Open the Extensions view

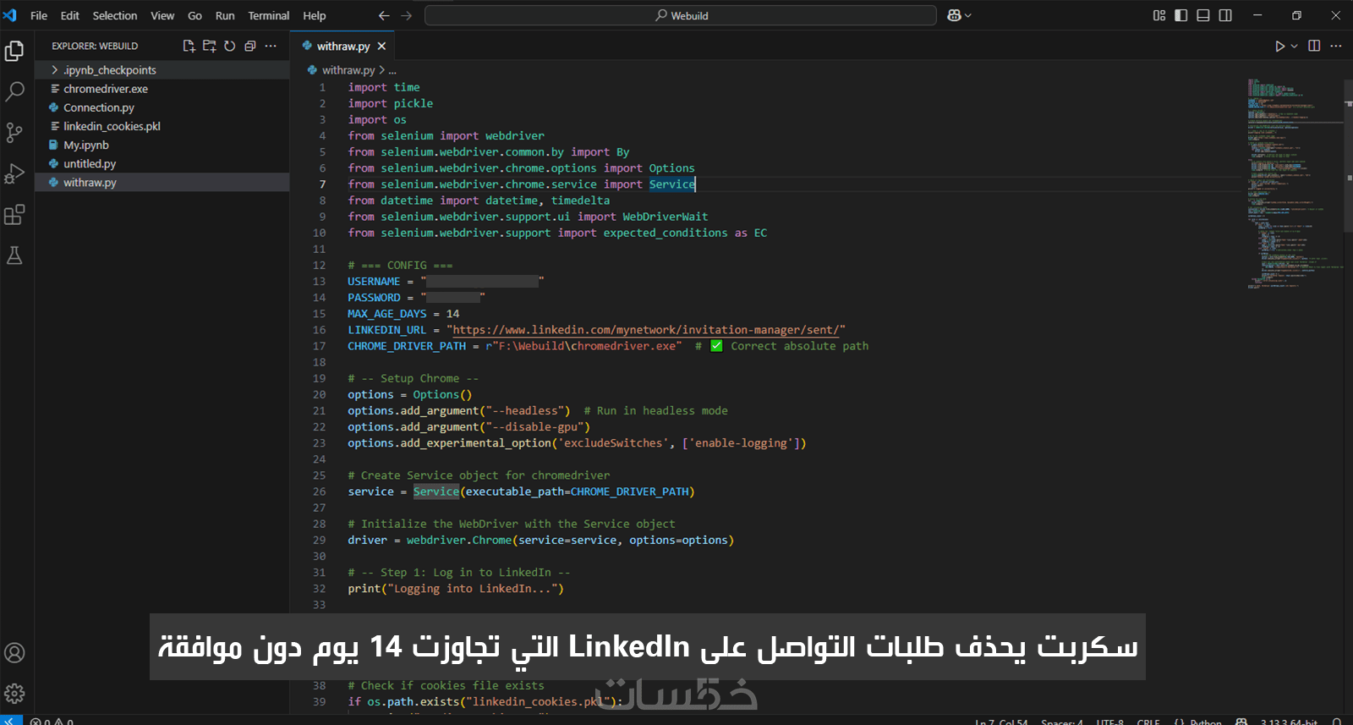(x=14, y=215)
